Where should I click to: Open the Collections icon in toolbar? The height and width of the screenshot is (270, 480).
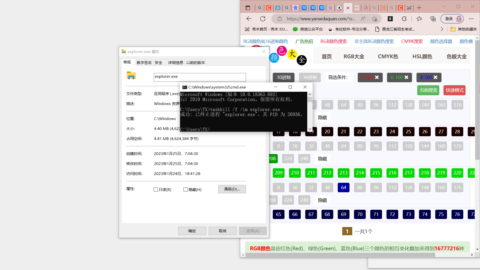[x=433, y=19]
